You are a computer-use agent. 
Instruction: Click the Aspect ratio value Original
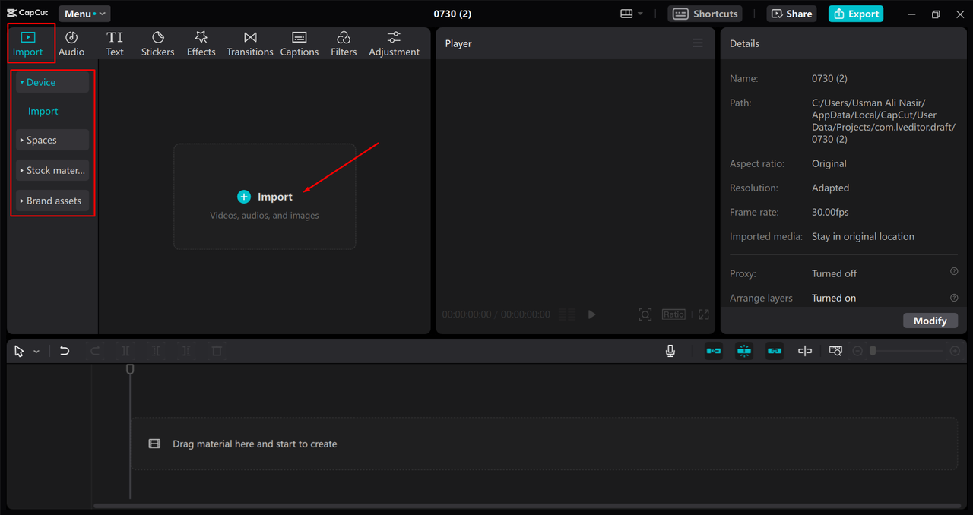829,163
